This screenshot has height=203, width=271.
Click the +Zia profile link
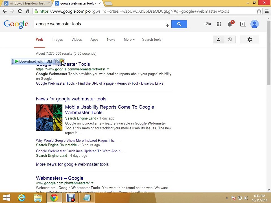[207, 24]
